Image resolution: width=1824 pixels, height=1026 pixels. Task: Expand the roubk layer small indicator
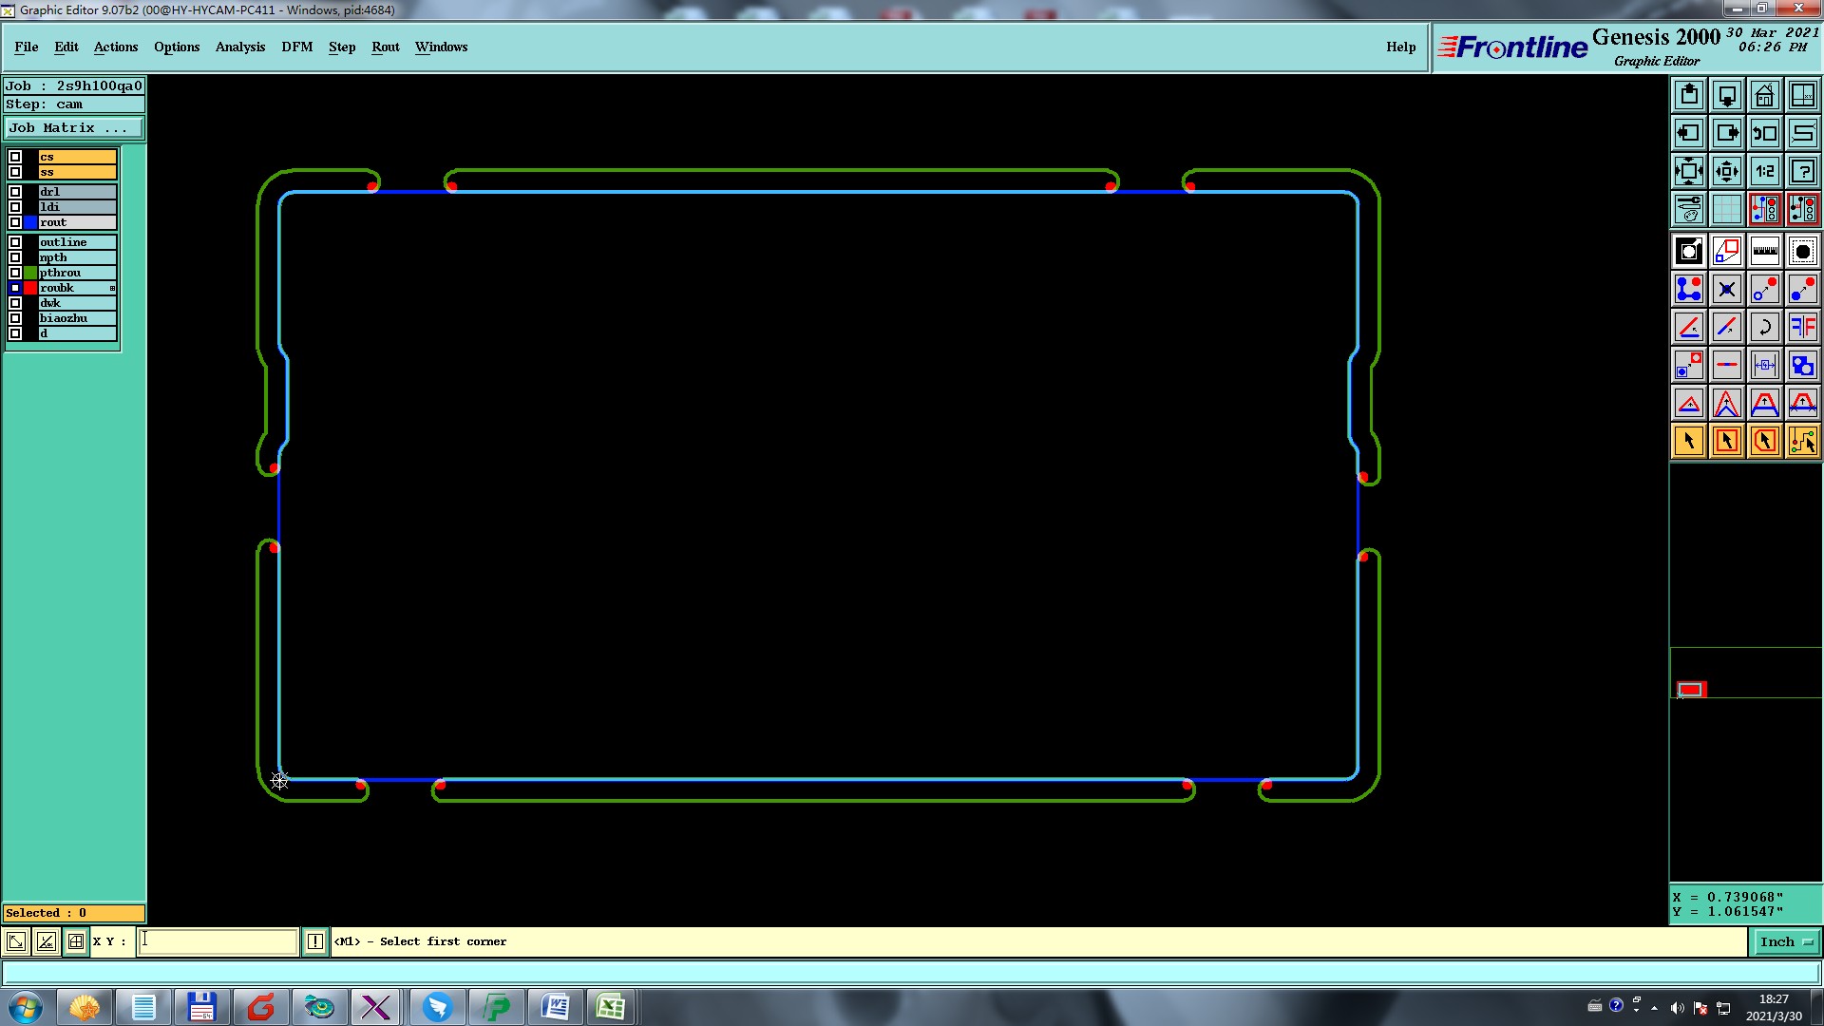click(x=112, y=288)
